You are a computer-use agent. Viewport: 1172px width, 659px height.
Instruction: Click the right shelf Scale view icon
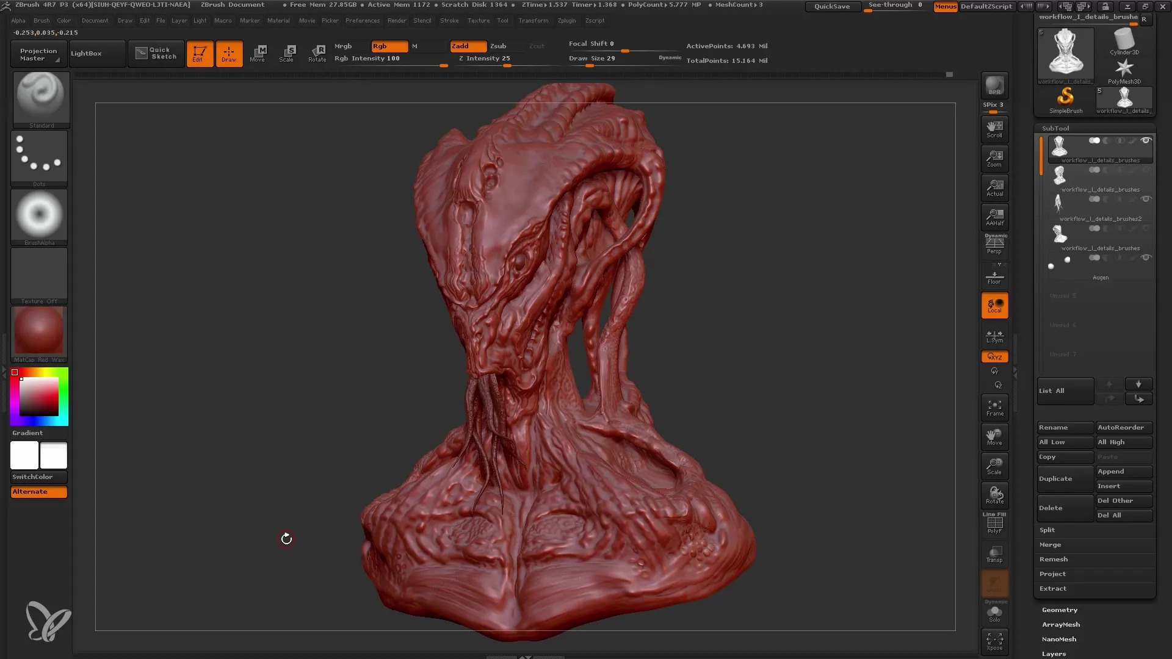pyautogui.click(x=994, y=466)
